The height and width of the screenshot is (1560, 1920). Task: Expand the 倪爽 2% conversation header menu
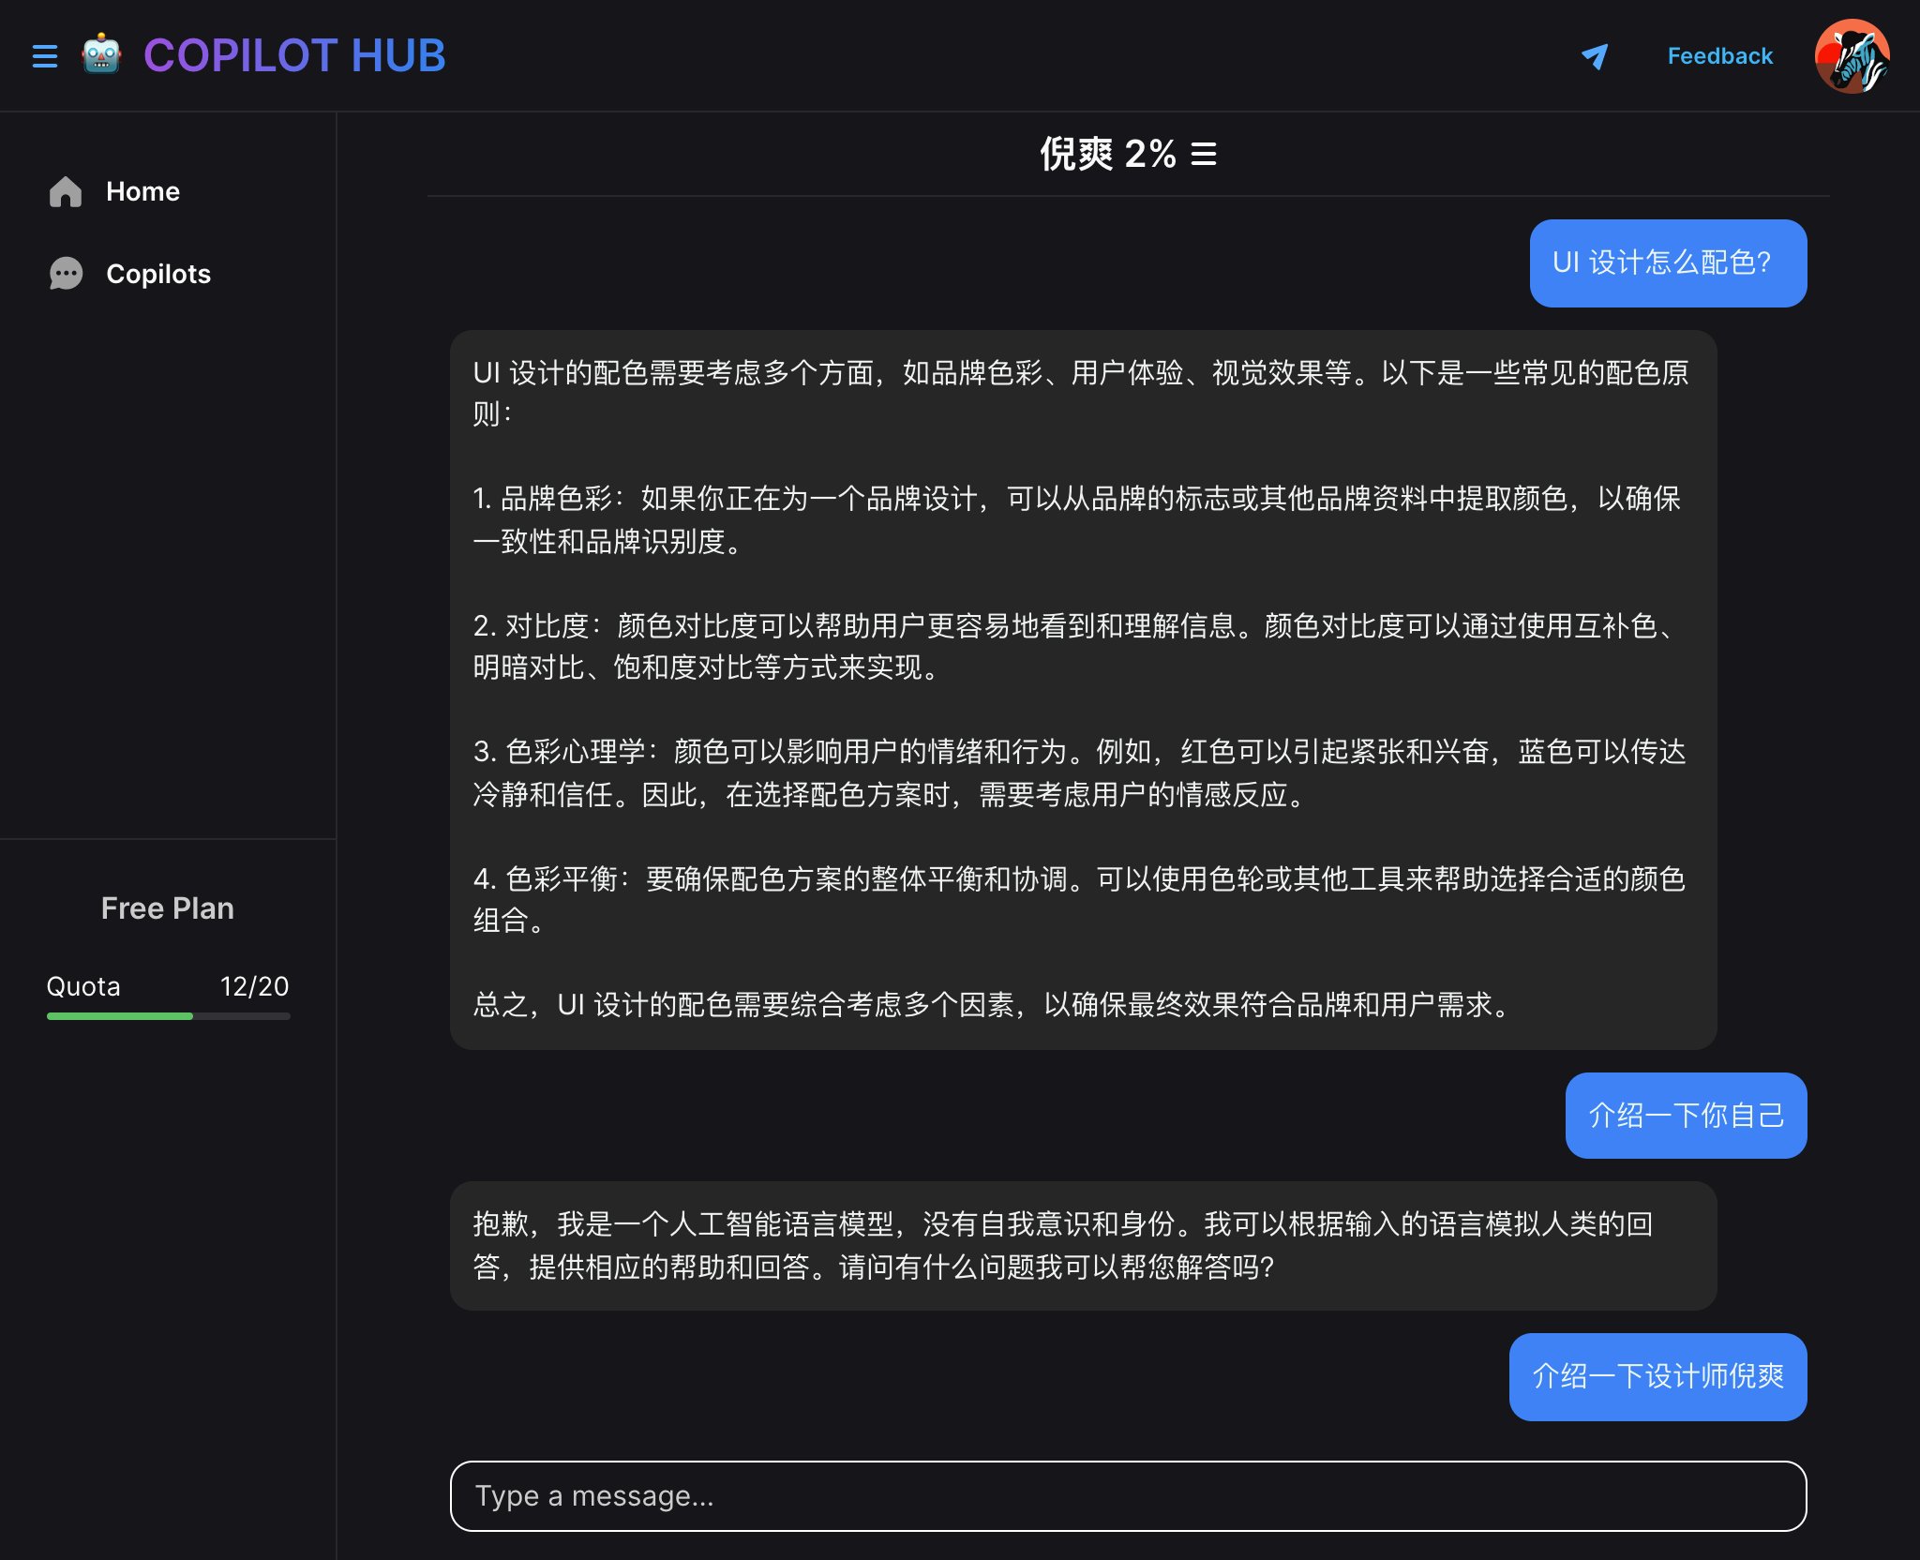click(1205, 154)
